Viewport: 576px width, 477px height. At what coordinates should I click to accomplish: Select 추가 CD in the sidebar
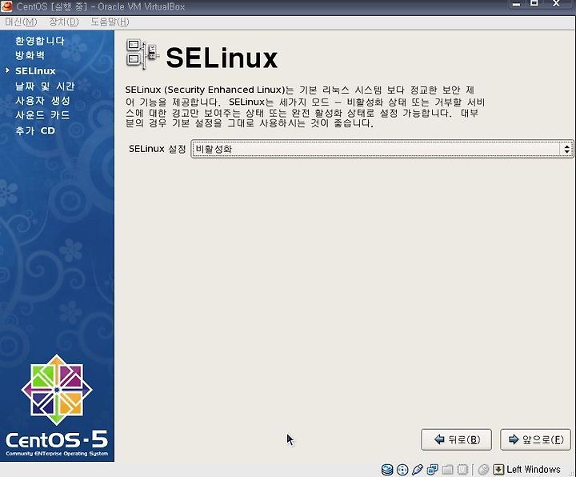tap(35, 130)
